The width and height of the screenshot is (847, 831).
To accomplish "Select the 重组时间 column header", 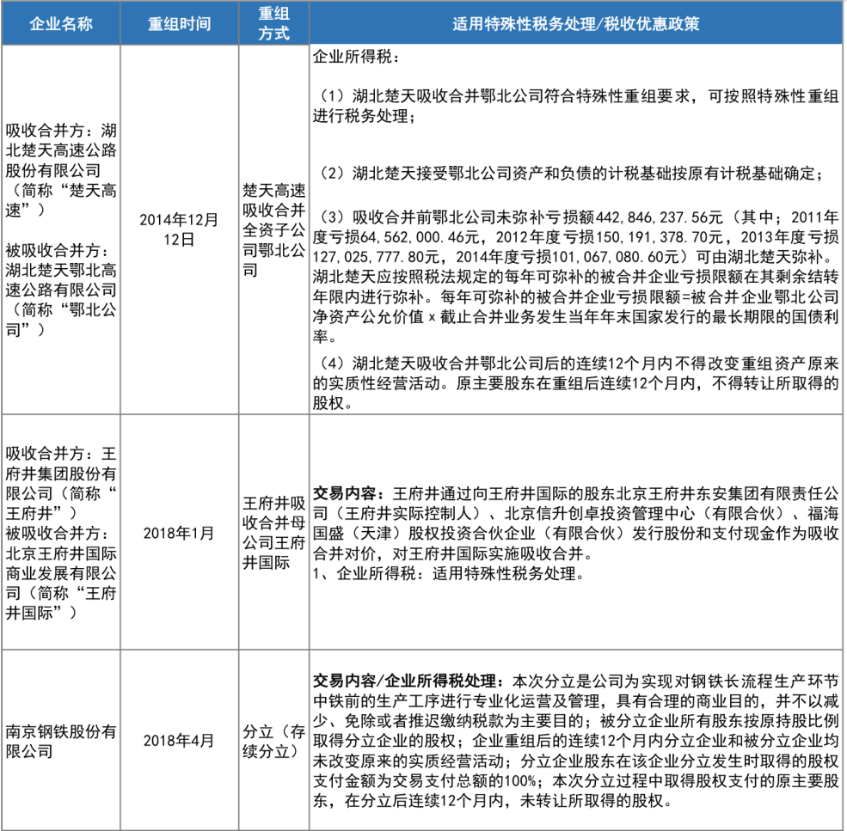I will point(180,24).
